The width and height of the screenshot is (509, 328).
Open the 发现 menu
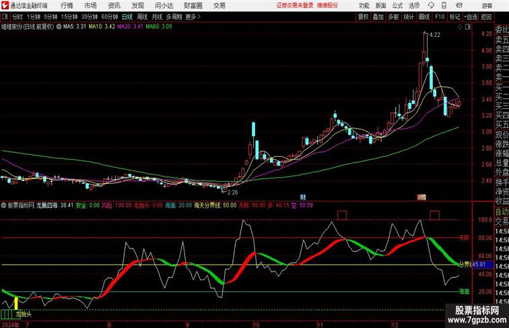[137, 5]
